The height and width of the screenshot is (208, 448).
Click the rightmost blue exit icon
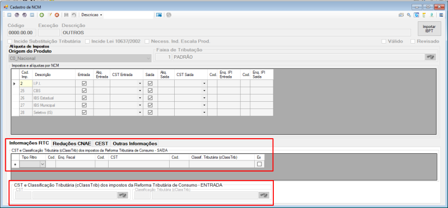[x=441, y=15]
